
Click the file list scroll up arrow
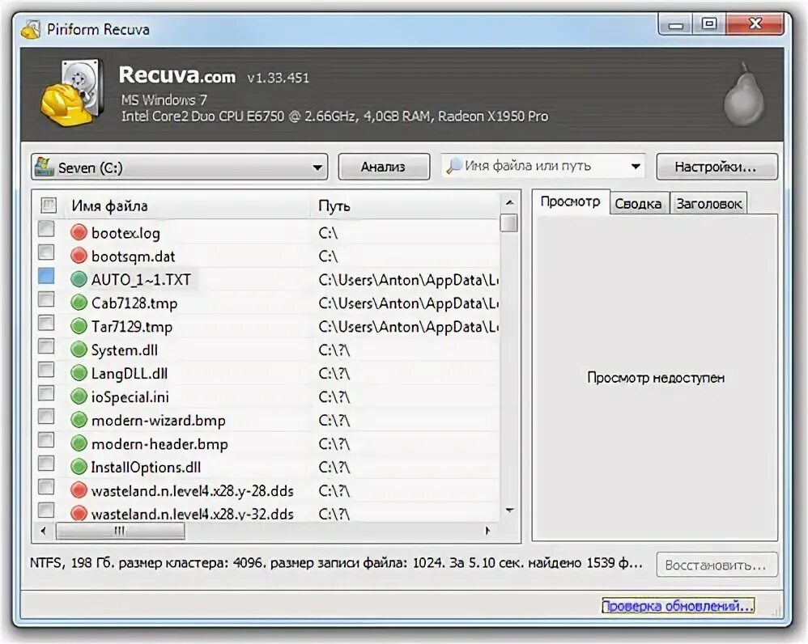coord(509,203)
